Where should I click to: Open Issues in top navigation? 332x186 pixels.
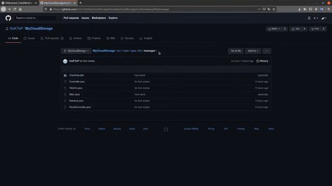click(x=85, y=18)
